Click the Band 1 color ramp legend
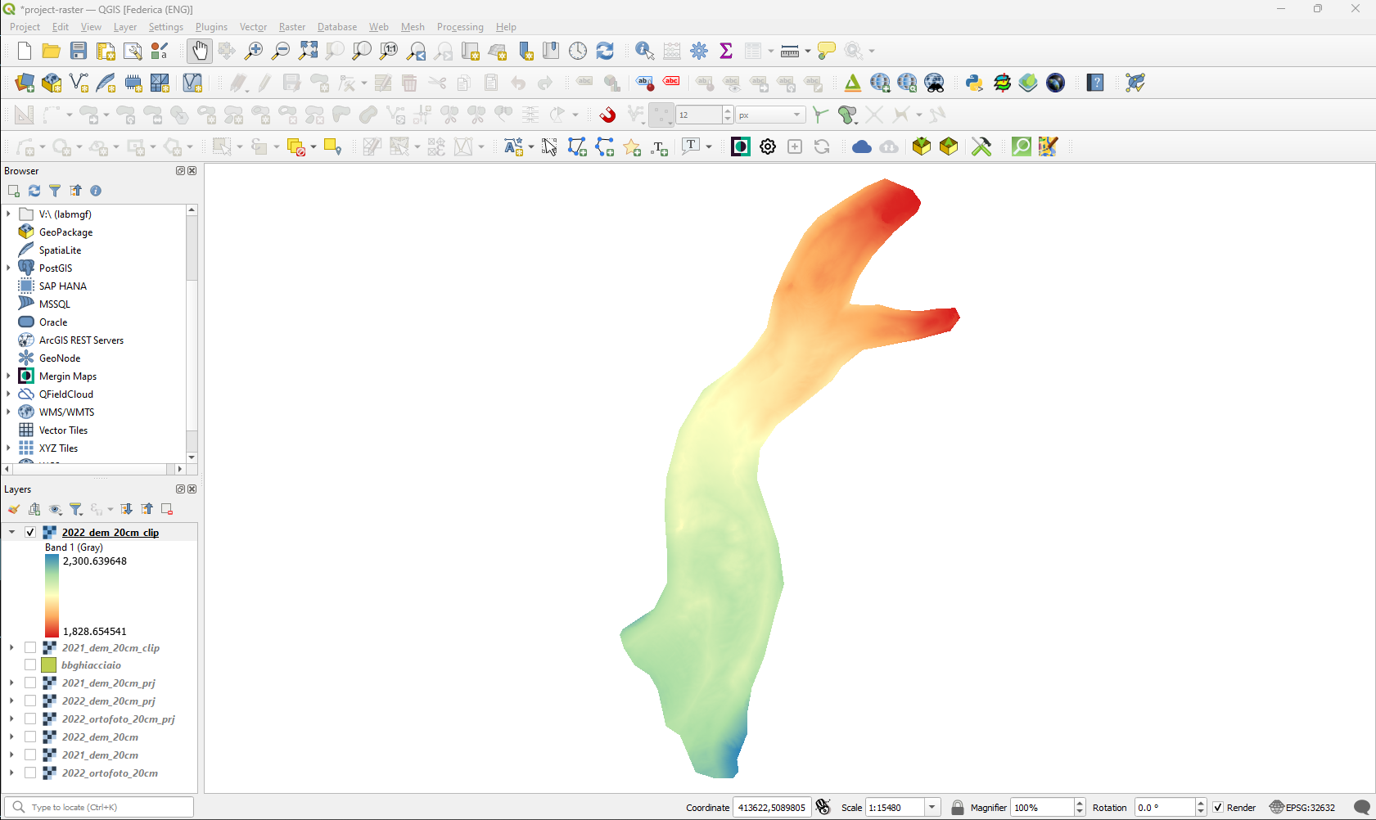Image resolution: width=1376 pixels, height=820 pixels. click(52, 596)
